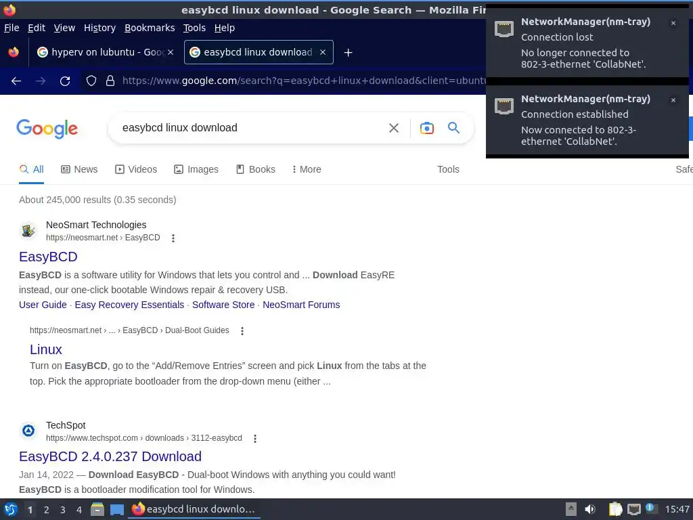The width and height of the screenshot is (693, 520).
Task: Click TechSpot site favicon
Action: pos(28,431)
